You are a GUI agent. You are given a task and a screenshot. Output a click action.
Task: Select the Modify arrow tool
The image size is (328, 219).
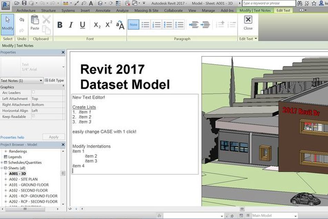(8, 24)
